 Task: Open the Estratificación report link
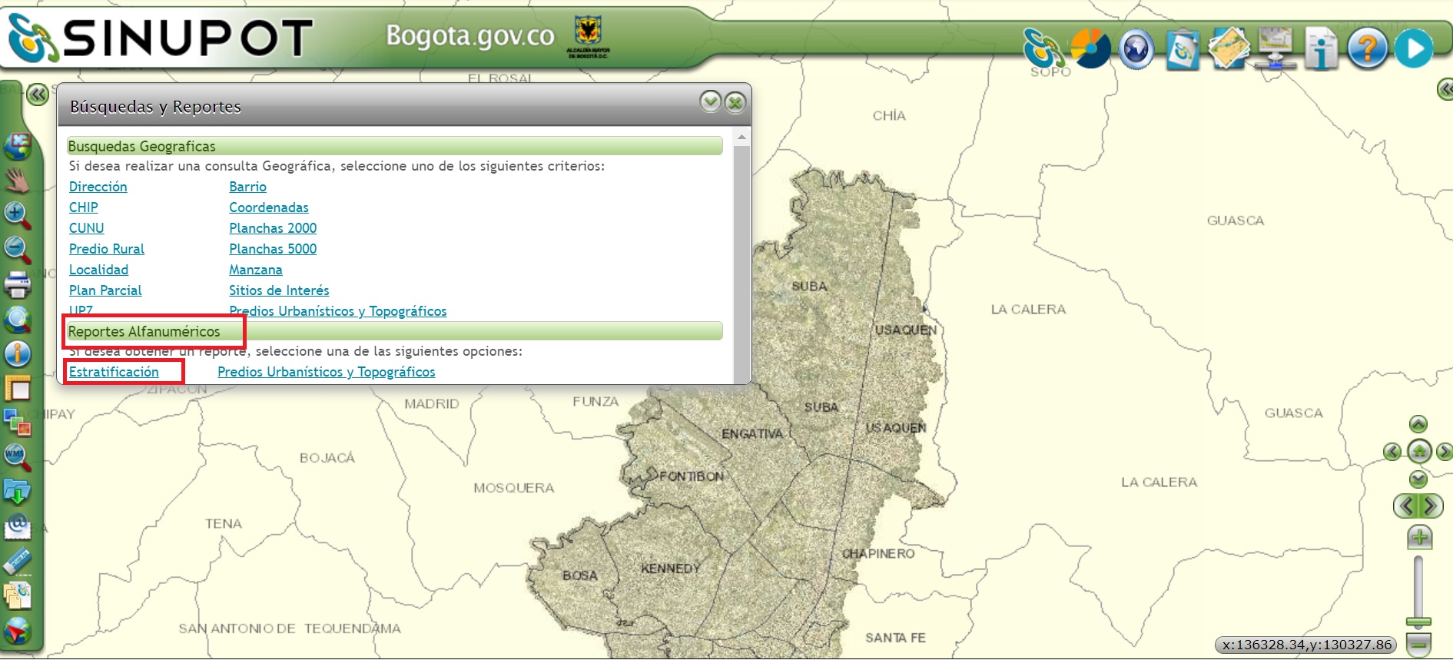(114, 372)
